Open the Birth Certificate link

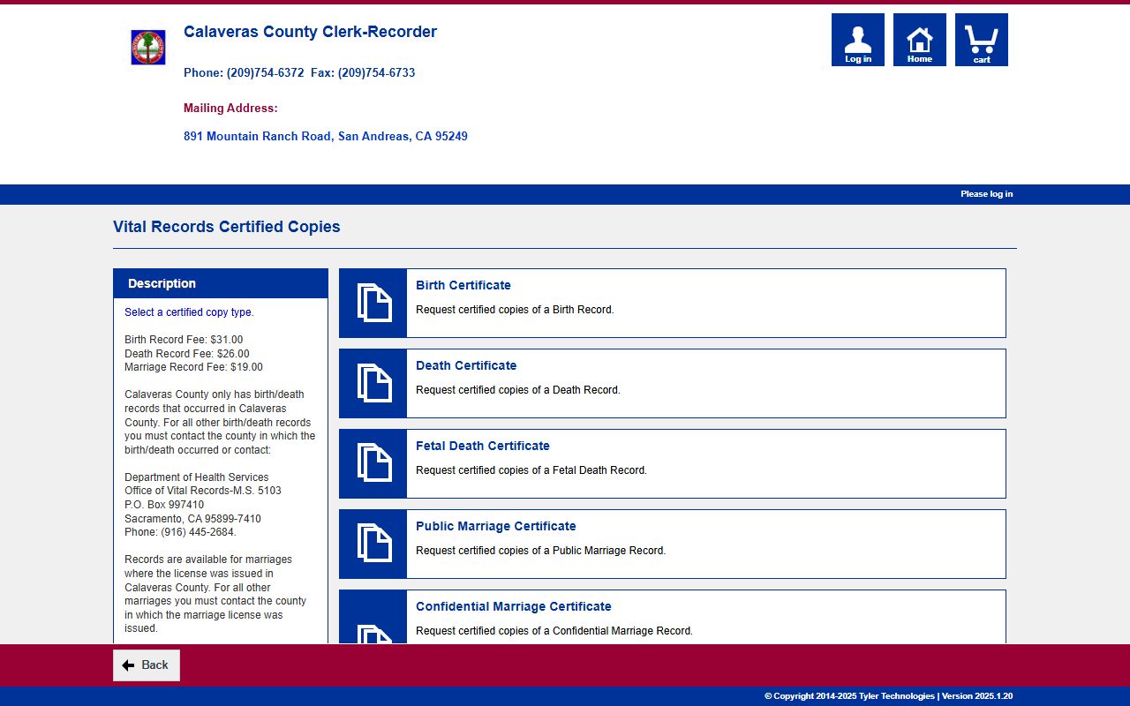pyautogui.click(x=463, y=285)
